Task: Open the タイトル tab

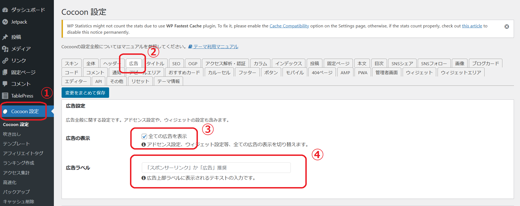Action: coord(155,63)
